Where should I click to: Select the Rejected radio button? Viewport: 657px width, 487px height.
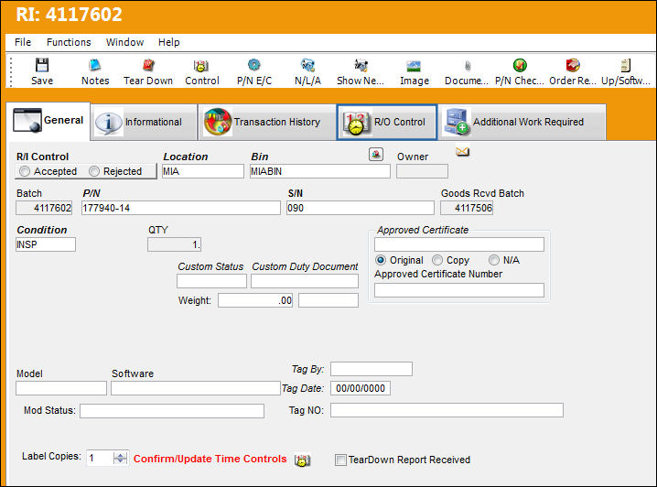point(94,171)
